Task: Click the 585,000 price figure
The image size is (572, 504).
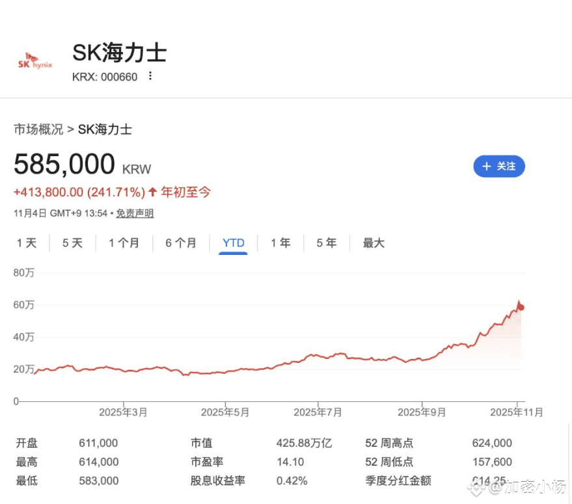Action: [x=64, y=164]
